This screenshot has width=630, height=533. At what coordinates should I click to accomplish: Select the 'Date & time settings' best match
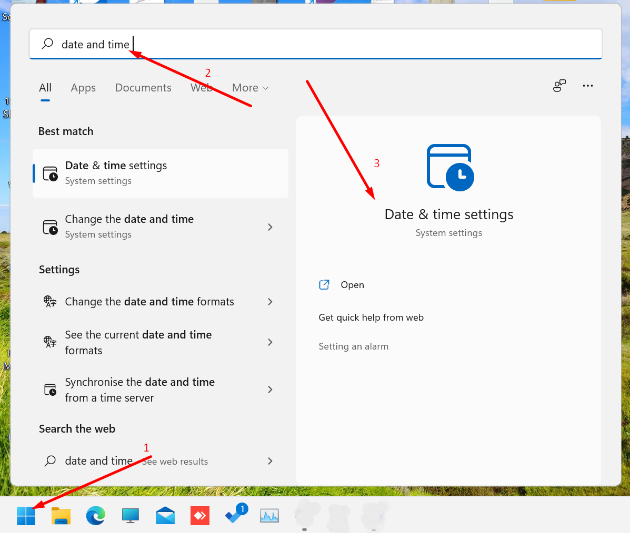(161, 173)
